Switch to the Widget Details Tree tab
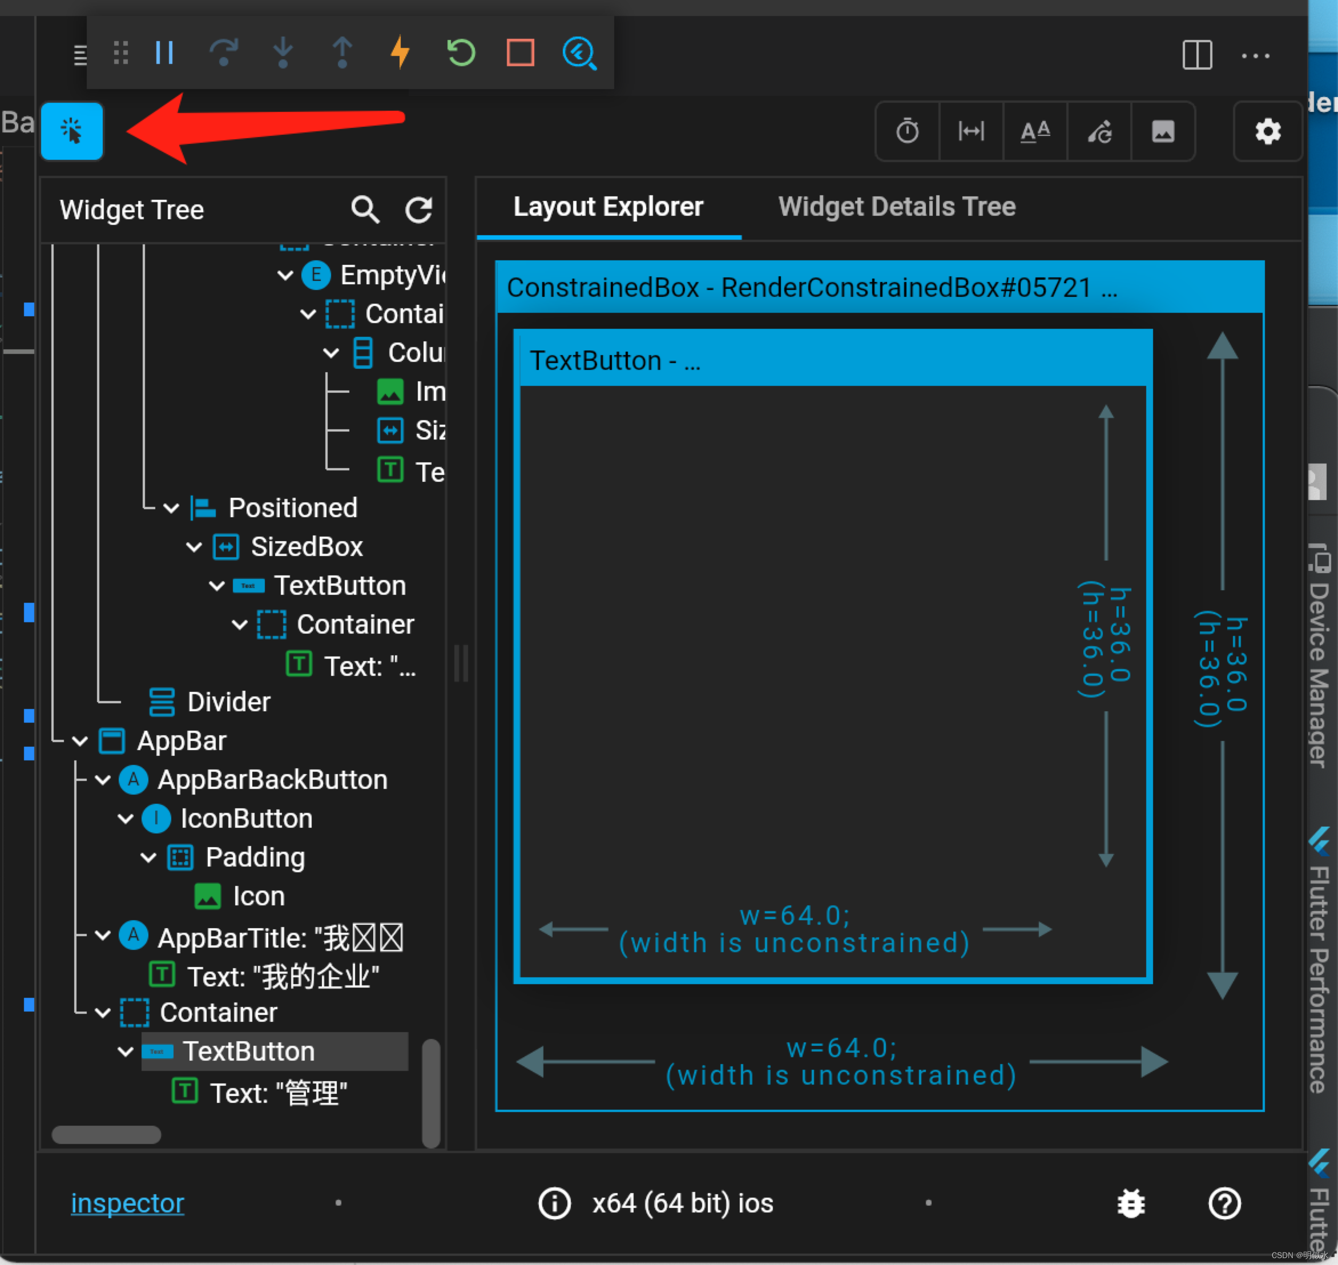Screen dimensions: 1338x1265 (897, 206)
